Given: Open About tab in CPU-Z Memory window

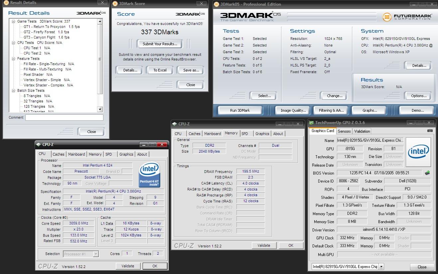Looking at the screenshot, I should 278,134.
